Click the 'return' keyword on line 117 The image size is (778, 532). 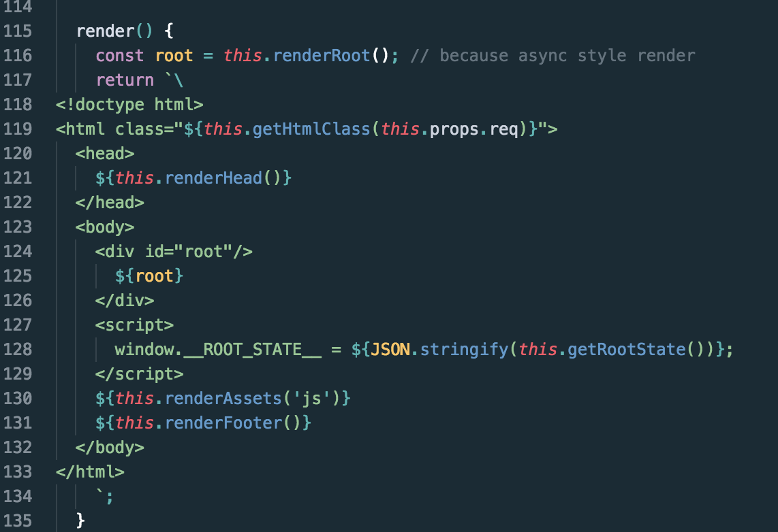tap(125, 80)
